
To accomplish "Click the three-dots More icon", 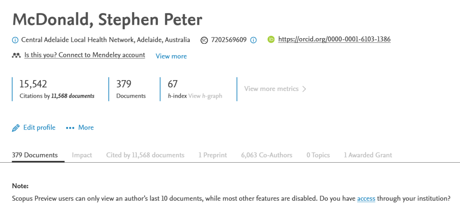I will point(70,128).
